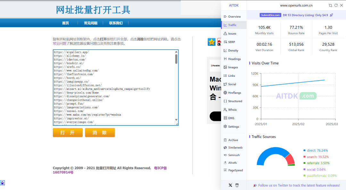Click the Follow us on Twitter link

coord(299,186)
